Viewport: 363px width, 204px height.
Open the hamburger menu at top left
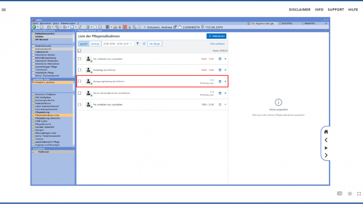[x=4, y=9]
